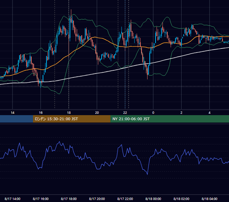Click the 8/17 22:00 date label
229x202 pixels.
125,199
